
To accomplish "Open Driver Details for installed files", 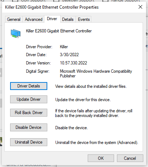I will pos(29,86).
